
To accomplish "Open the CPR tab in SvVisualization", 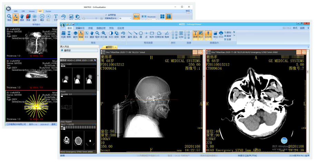I will [23, 11].
